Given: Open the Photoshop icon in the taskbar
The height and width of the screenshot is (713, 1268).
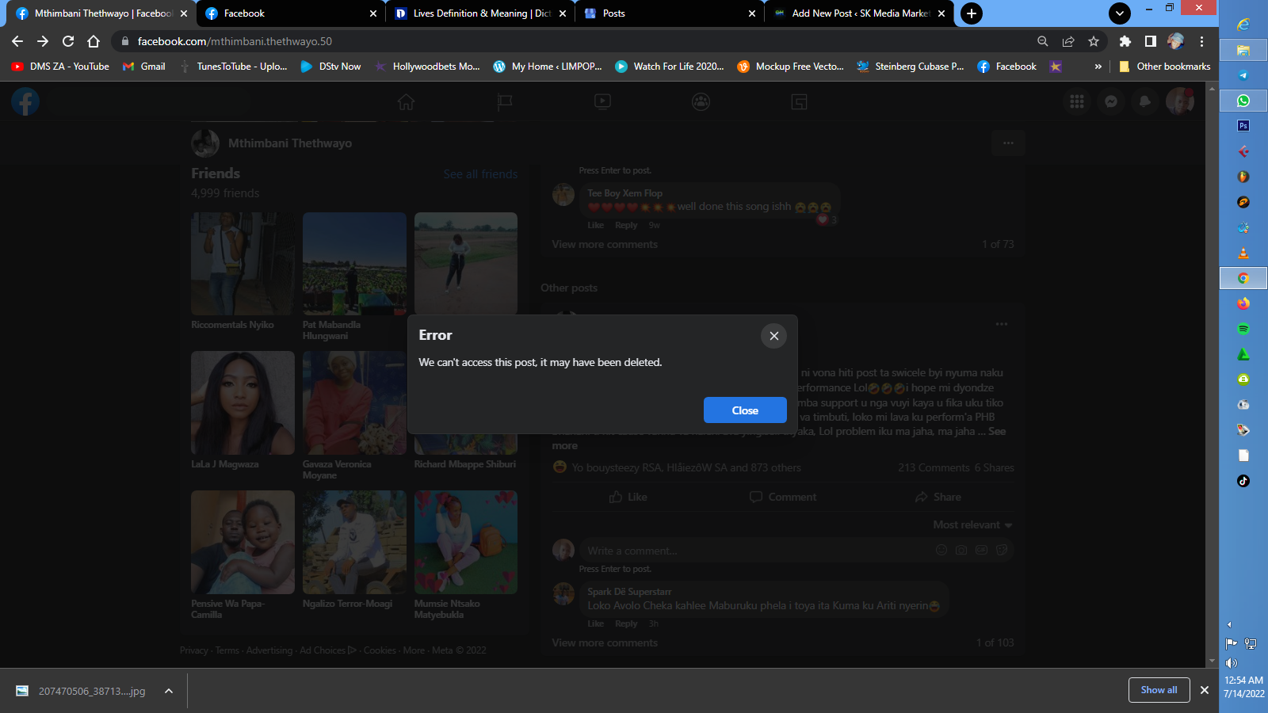Looking at the screenshot, I should 1243,126.
